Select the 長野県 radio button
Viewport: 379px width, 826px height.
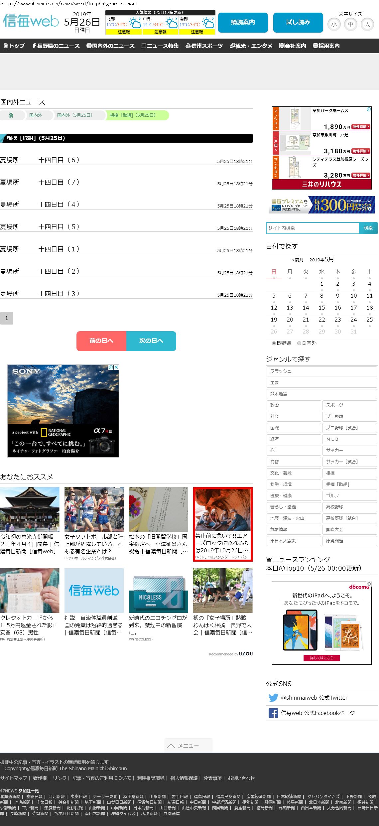pyautogui.click(x=274, y=343)
